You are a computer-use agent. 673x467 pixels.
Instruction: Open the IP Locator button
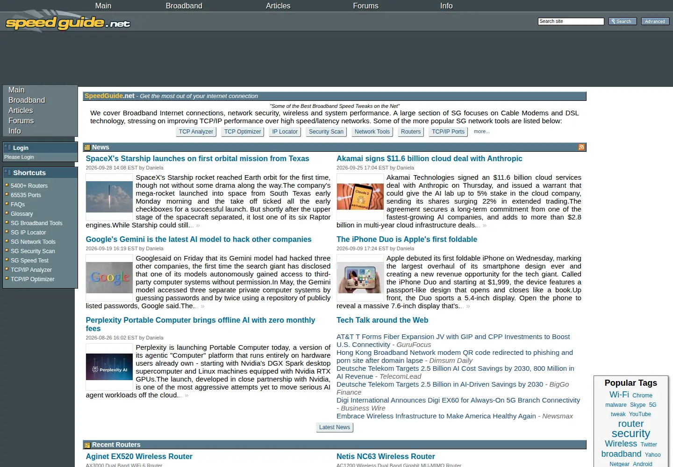(x=285, y=132)
